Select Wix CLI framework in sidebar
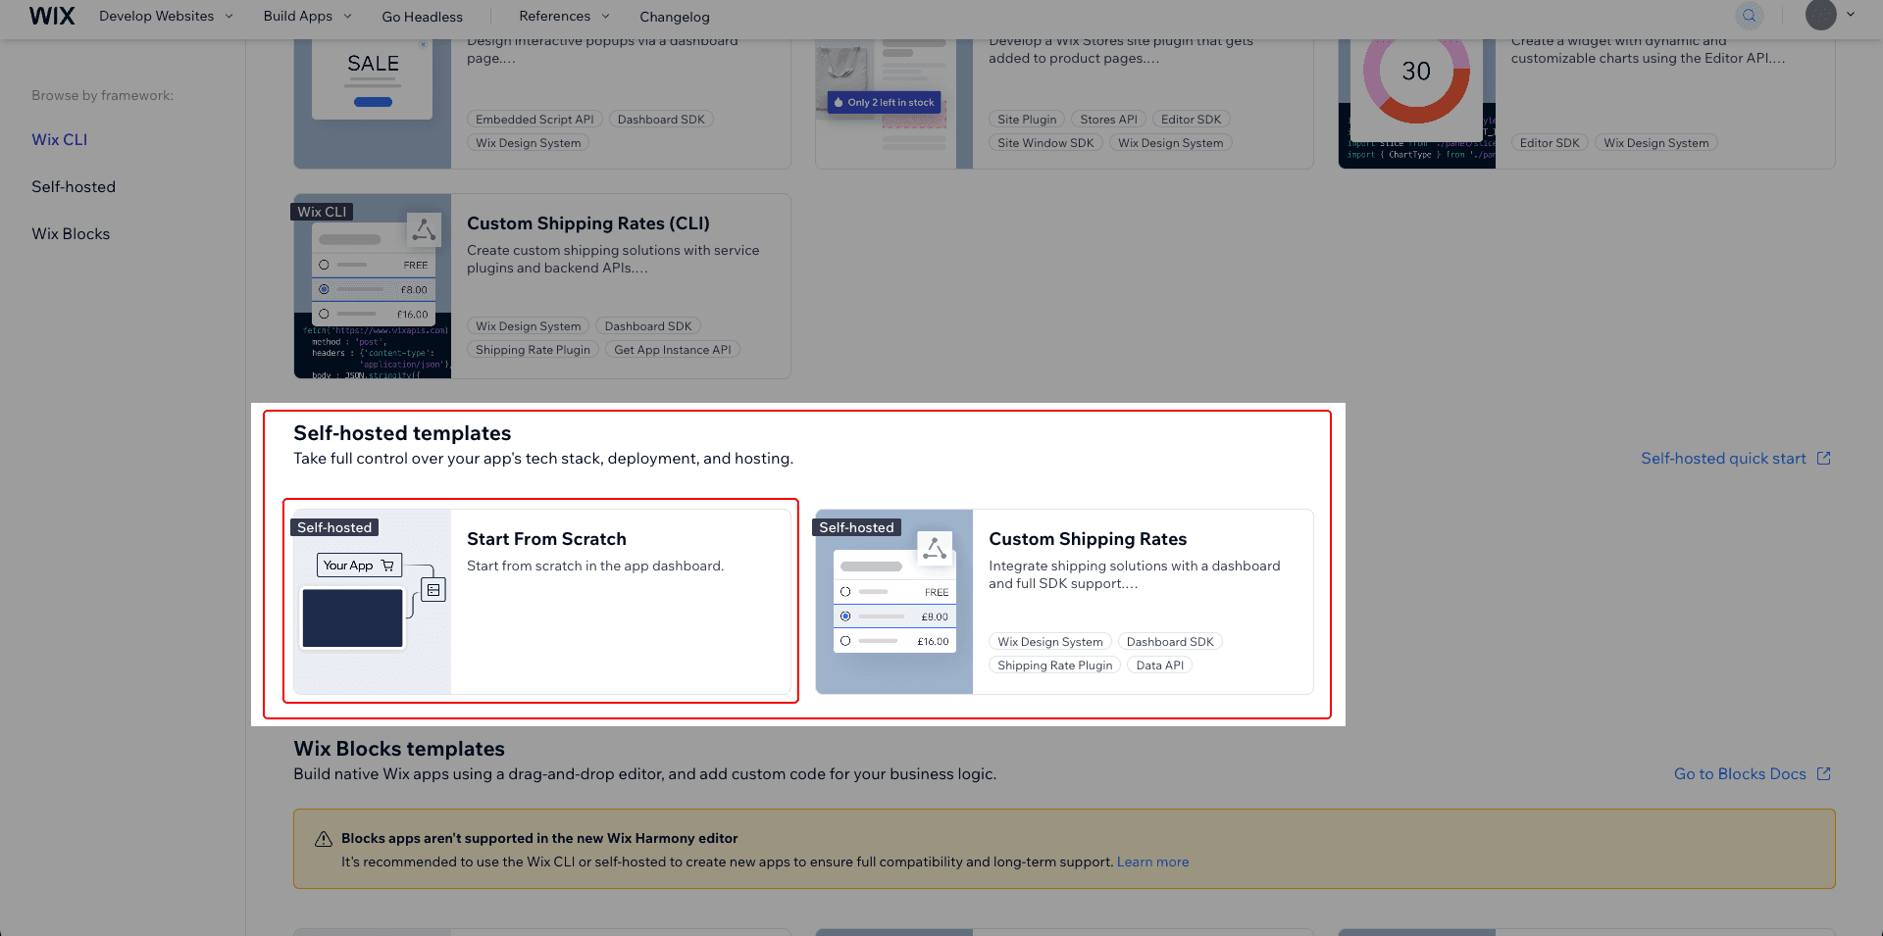The width and height of the screenshot is (1883, 936). pyautogui.click(x=59, y=139)
